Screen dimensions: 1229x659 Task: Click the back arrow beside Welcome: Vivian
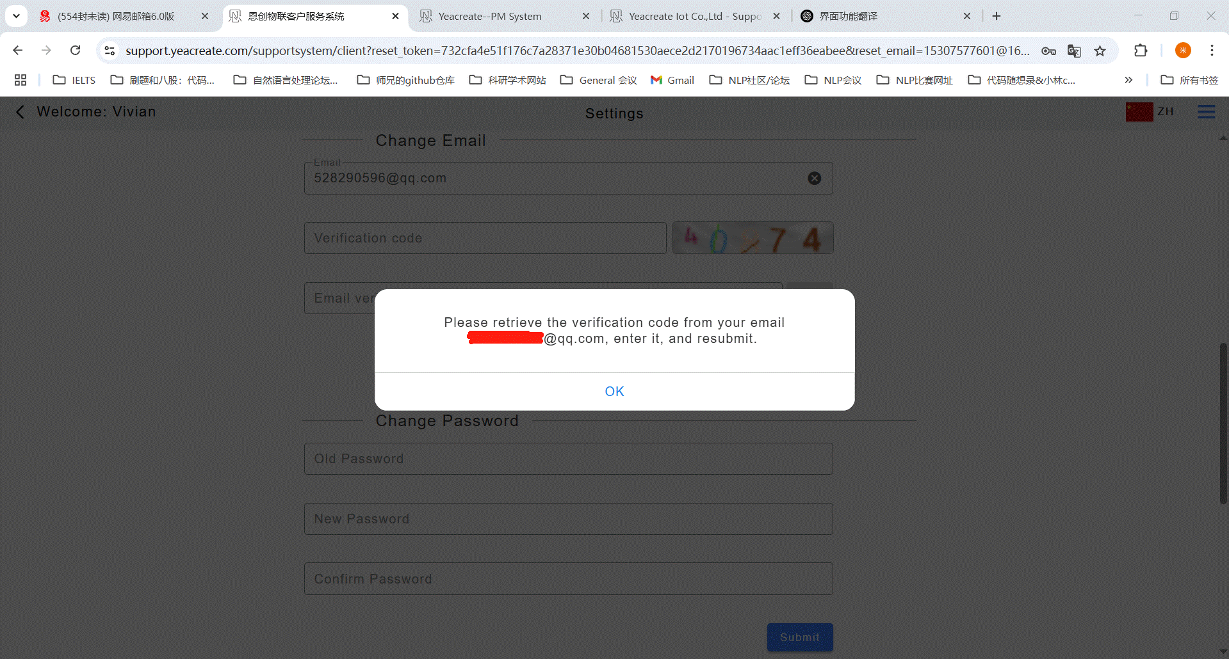20,112
